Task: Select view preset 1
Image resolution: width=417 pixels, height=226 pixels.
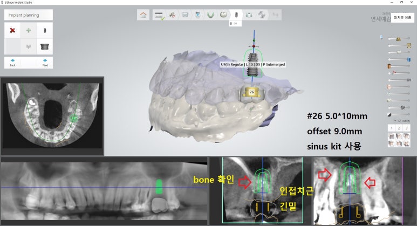Action: tap(392, 128)
